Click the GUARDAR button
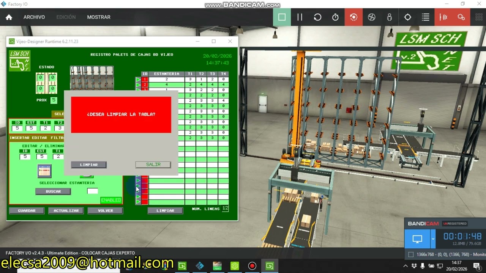 click(x=27, y=210)
